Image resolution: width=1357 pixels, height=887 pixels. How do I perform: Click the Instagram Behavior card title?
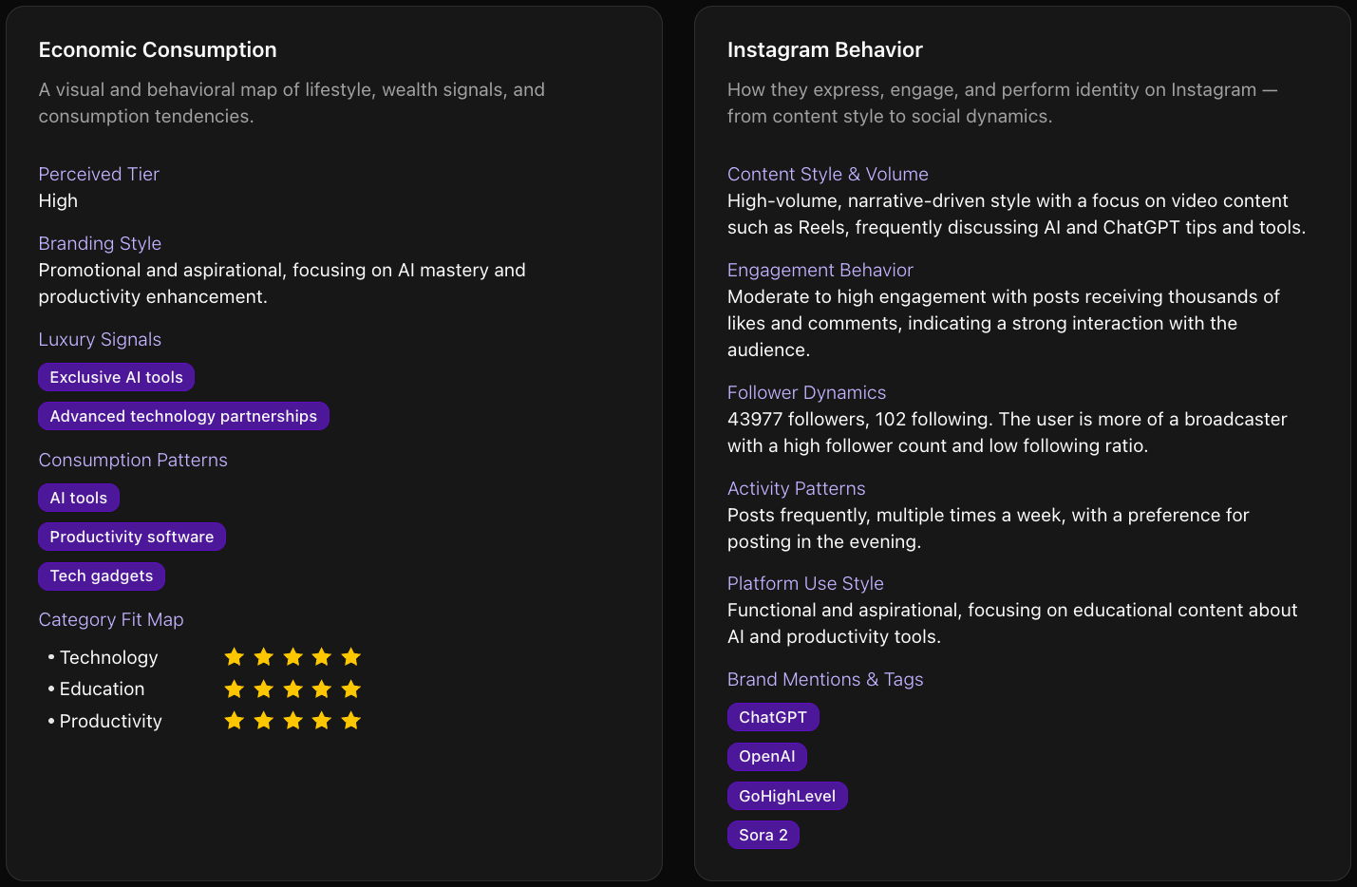pos(825,49)
